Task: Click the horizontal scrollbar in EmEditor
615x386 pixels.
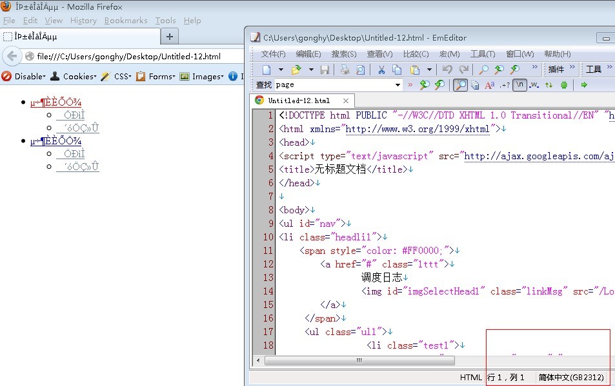Action: click(x=359, y=361)
